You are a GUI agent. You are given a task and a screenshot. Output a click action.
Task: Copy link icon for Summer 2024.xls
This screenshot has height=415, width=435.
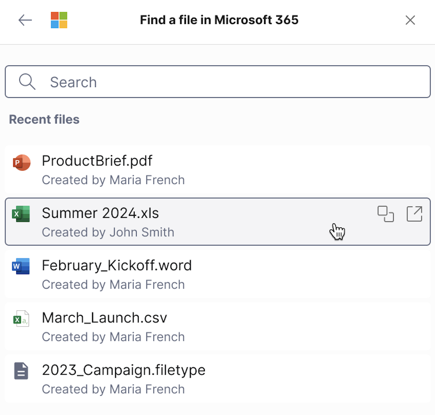point(385,214)
